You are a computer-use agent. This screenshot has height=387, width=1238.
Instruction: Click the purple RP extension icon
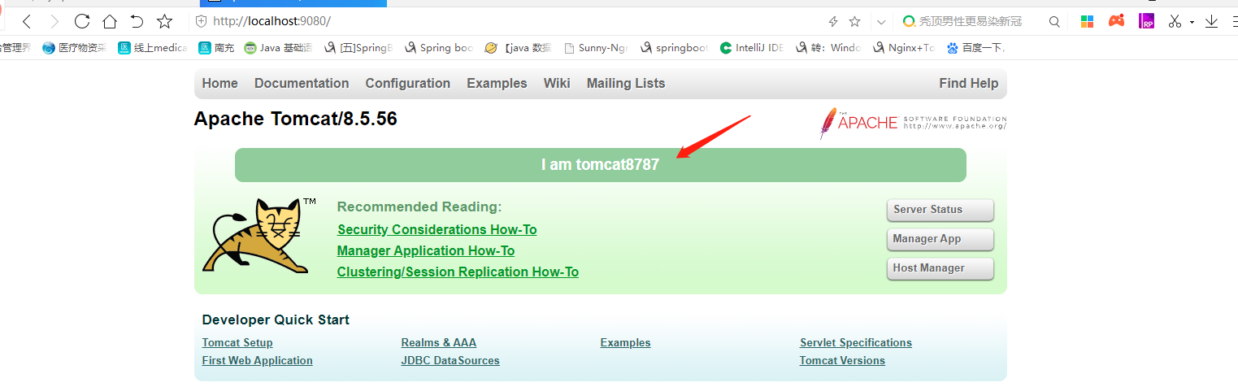(1147, 21)
